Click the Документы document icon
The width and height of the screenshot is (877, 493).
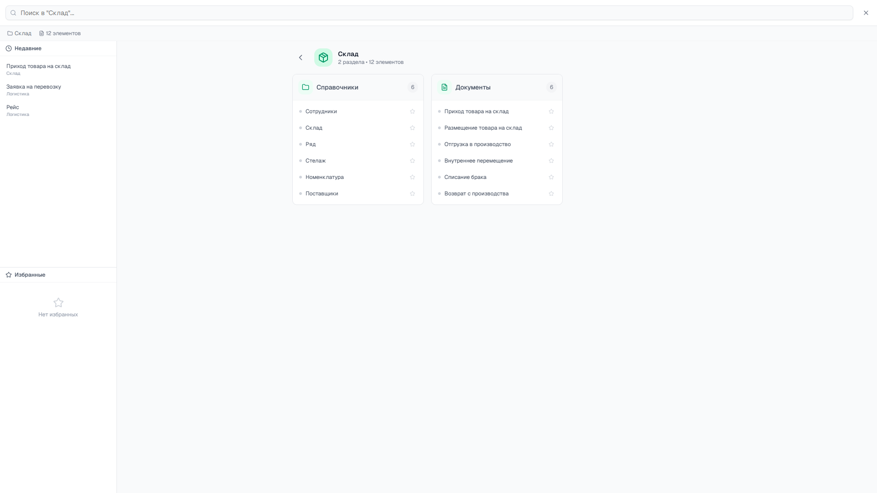(x=444, y=87)
